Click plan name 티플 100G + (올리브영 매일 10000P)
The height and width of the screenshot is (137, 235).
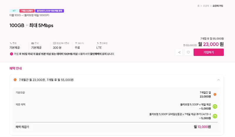tap(29, 15)
